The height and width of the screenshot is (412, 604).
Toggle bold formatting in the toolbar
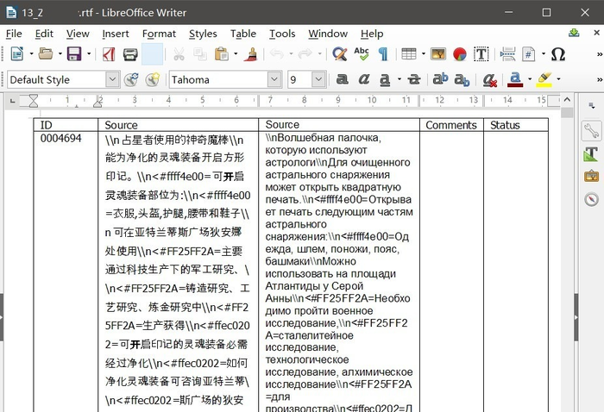pos(342,79)
